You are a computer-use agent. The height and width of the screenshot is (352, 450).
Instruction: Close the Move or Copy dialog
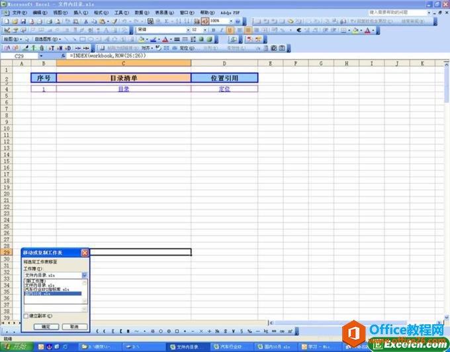point(85,253)
